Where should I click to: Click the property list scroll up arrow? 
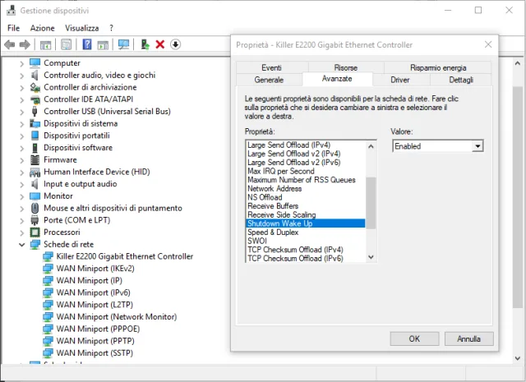371,146
